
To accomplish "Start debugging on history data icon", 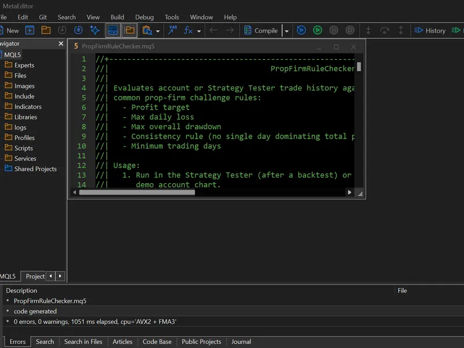I will 301,30.
